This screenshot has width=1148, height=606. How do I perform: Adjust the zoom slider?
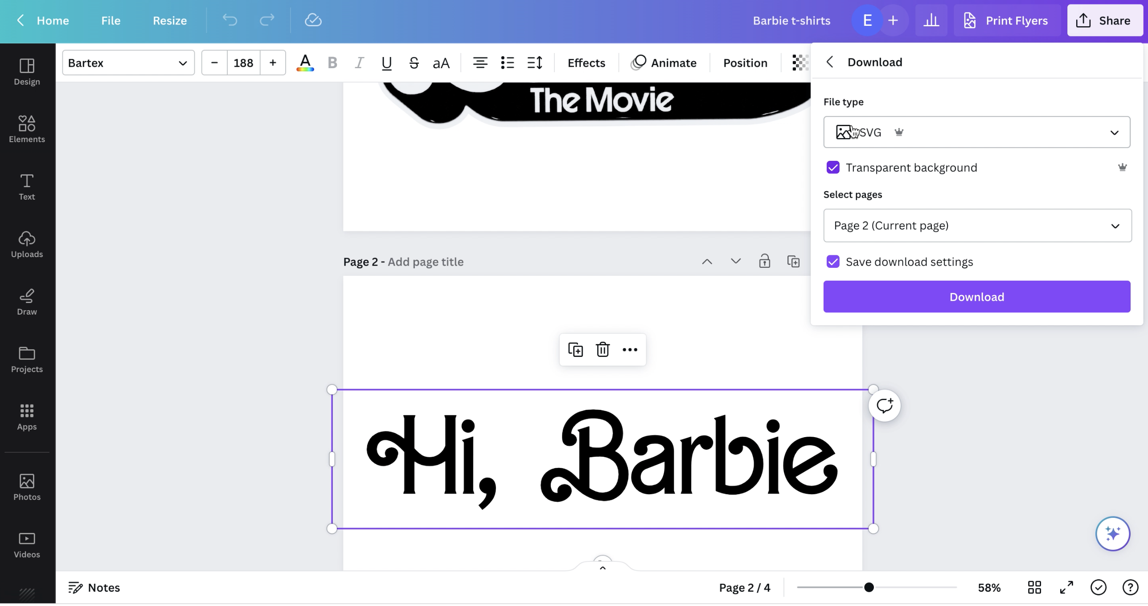point(869,587)
